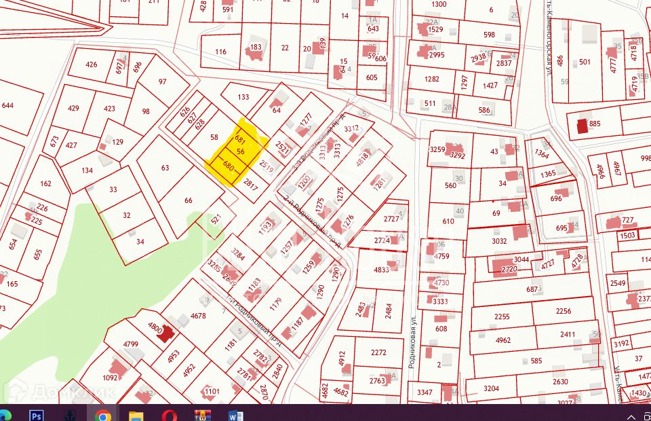The width and height of the screenshot is (651, 421).
Task: Select highlighted parcel 680
Action: coord(228,165)
